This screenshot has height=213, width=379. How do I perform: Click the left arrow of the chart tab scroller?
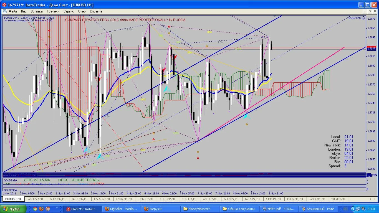[371, 199]
